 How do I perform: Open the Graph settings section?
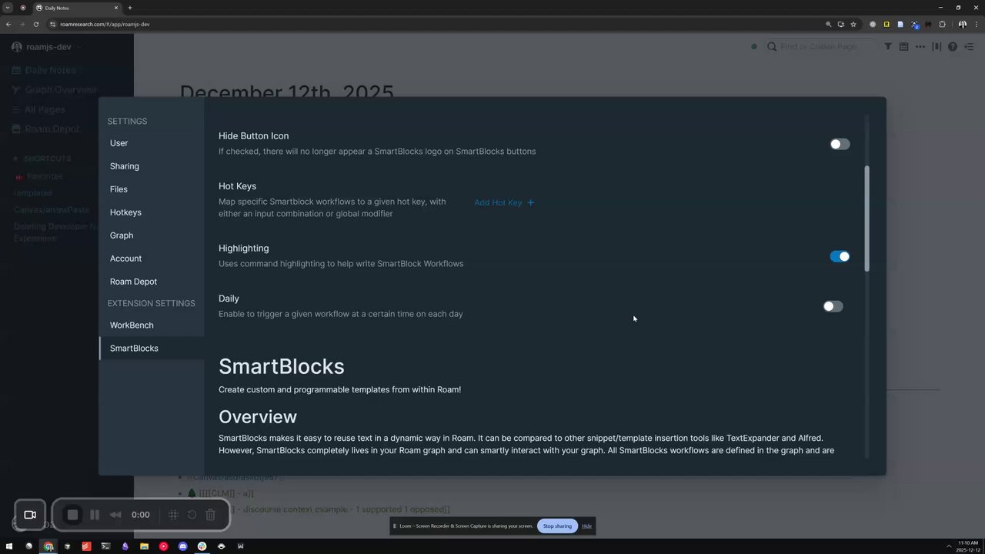pyautogui.click(x=122, y=235)
